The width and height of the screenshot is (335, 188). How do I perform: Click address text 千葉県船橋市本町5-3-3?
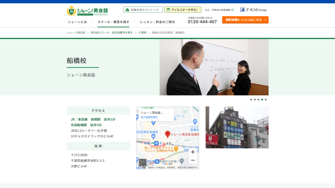(x=87, y=161)
